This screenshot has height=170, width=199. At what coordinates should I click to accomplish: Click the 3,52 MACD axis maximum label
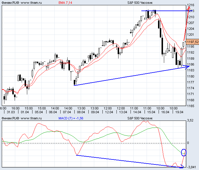tap(190, 120)
